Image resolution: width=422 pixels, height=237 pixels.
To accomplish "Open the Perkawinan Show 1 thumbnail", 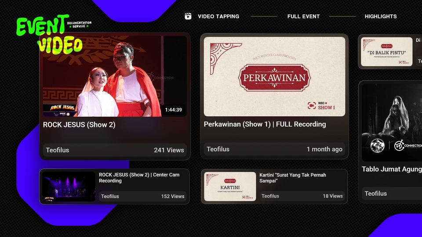I will coord(274,76).
